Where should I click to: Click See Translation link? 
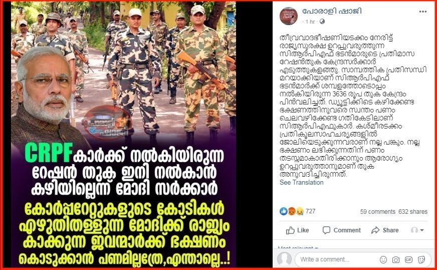click(302, 183)
